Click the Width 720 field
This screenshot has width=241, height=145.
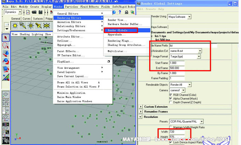click(x=177, y=132)
